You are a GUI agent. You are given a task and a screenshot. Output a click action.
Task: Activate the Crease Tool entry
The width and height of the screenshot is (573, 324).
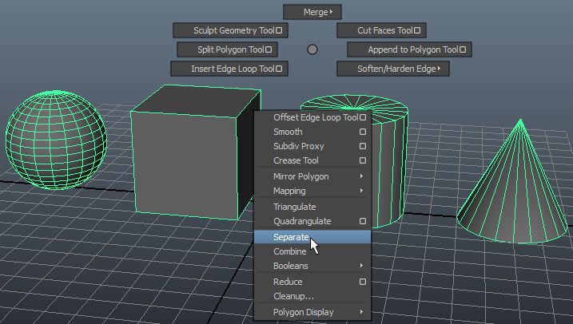coord(296,160)
